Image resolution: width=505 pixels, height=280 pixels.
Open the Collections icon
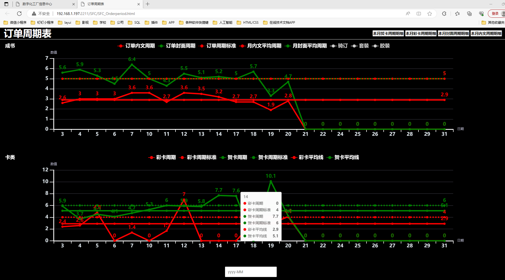(x=469, y=14)
